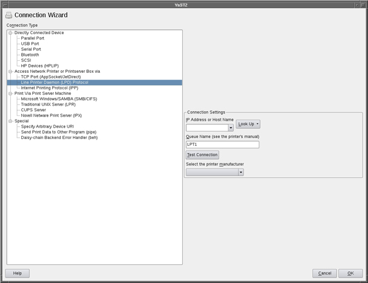Collapse Access Network Printer or Printserver branch
This screenshot has height=283, width=368.
tap(10, 71)
